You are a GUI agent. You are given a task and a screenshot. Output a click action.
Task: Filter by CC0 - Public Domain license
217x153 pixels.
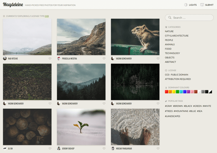pyautogui.click(x=177, y=75)
